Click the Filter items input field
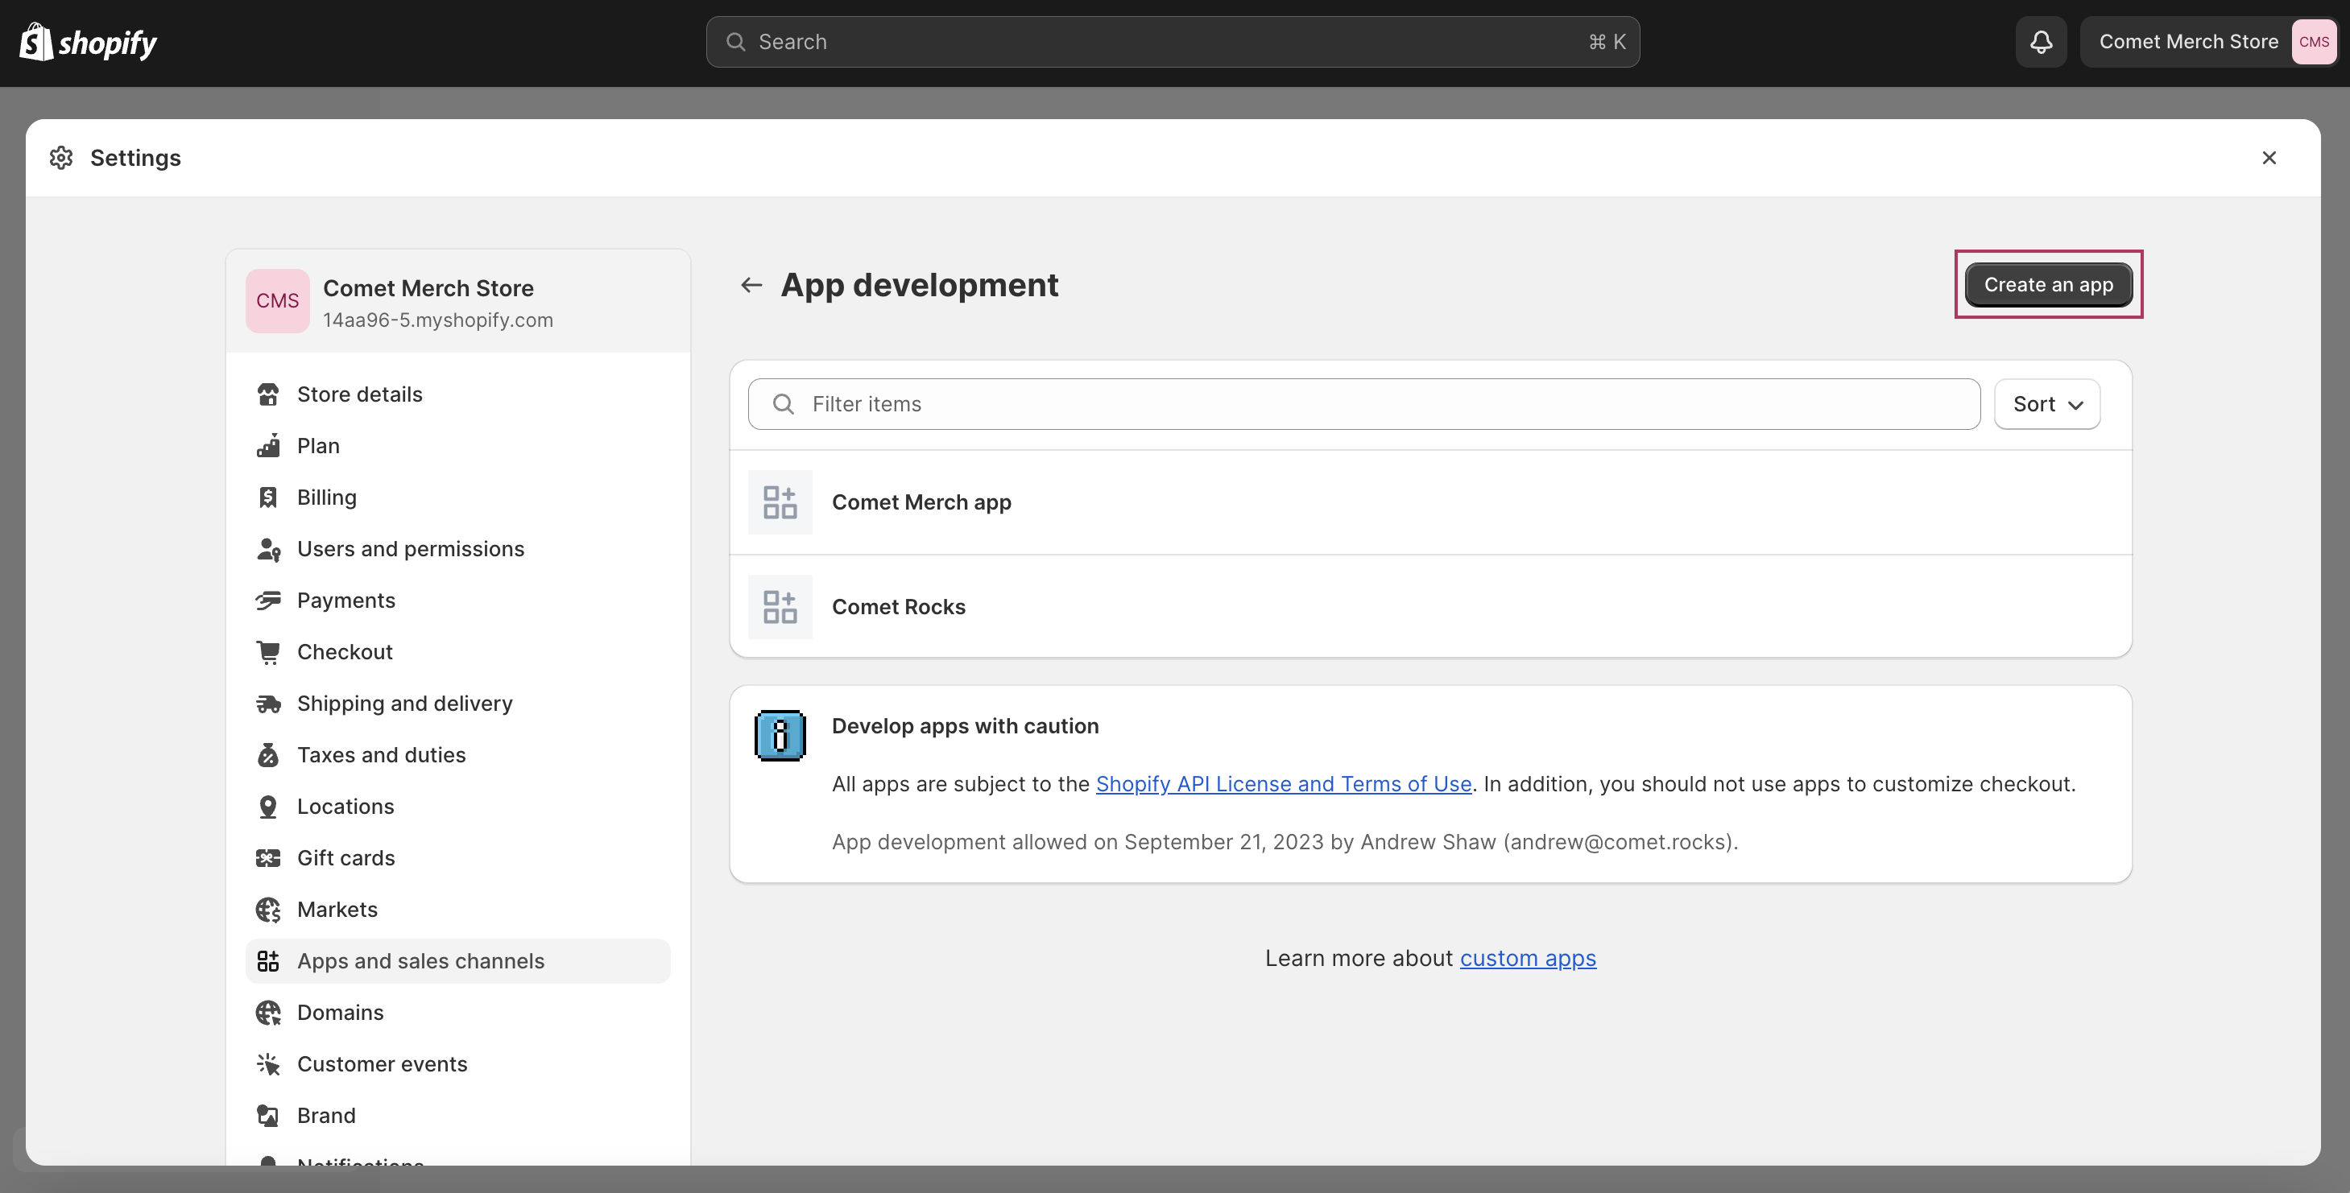Image resolution: width=2350 pixels, height=1193 pixels. [1363, 404]
